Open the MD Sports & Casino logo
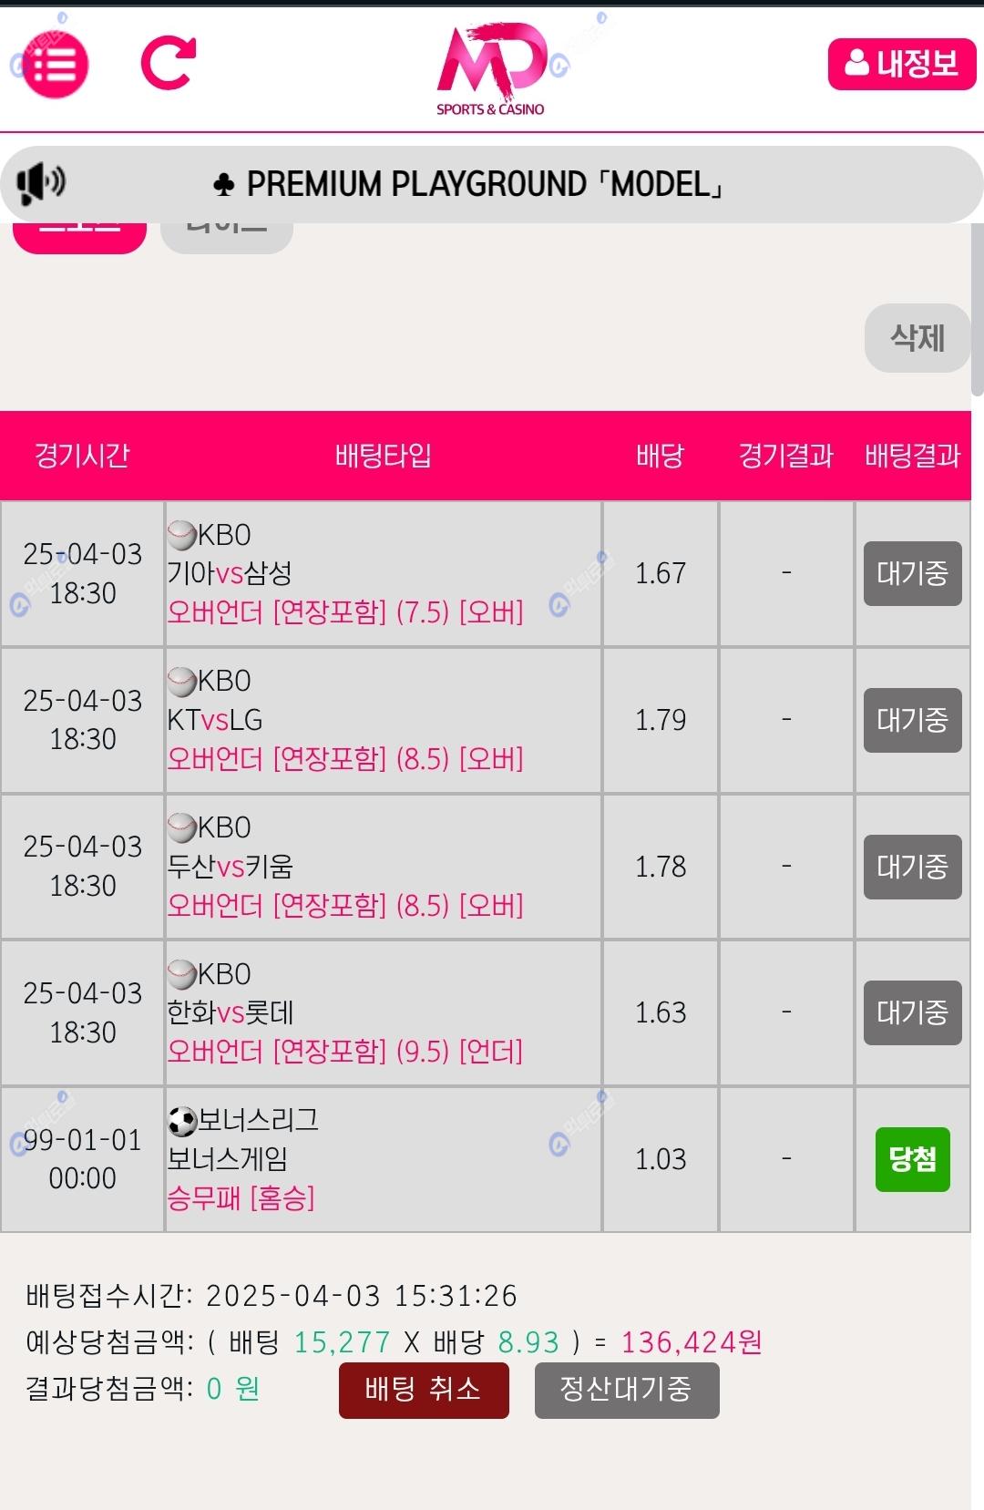The image size is (984, 1510). (x=492, y=69)
